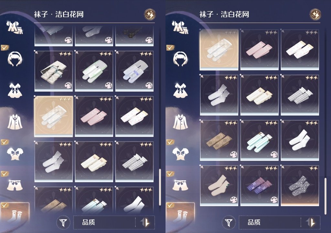Select the gray polka dot socks
Image resolution: width=331 pixels, height=233 pixels.
300,186
